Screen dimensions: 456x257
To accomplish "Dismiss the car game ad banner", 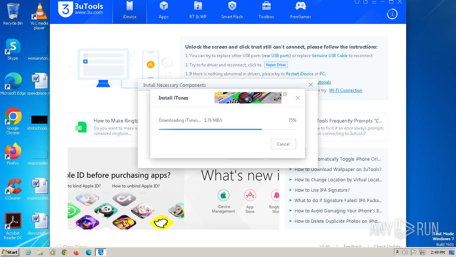I will [x=285, y=94].
